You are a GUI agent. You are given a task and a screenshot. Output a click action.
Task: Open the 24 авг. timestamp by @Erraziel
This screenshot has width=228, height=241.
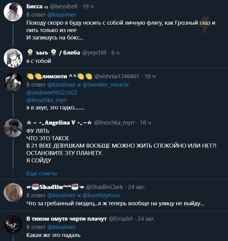146,219
